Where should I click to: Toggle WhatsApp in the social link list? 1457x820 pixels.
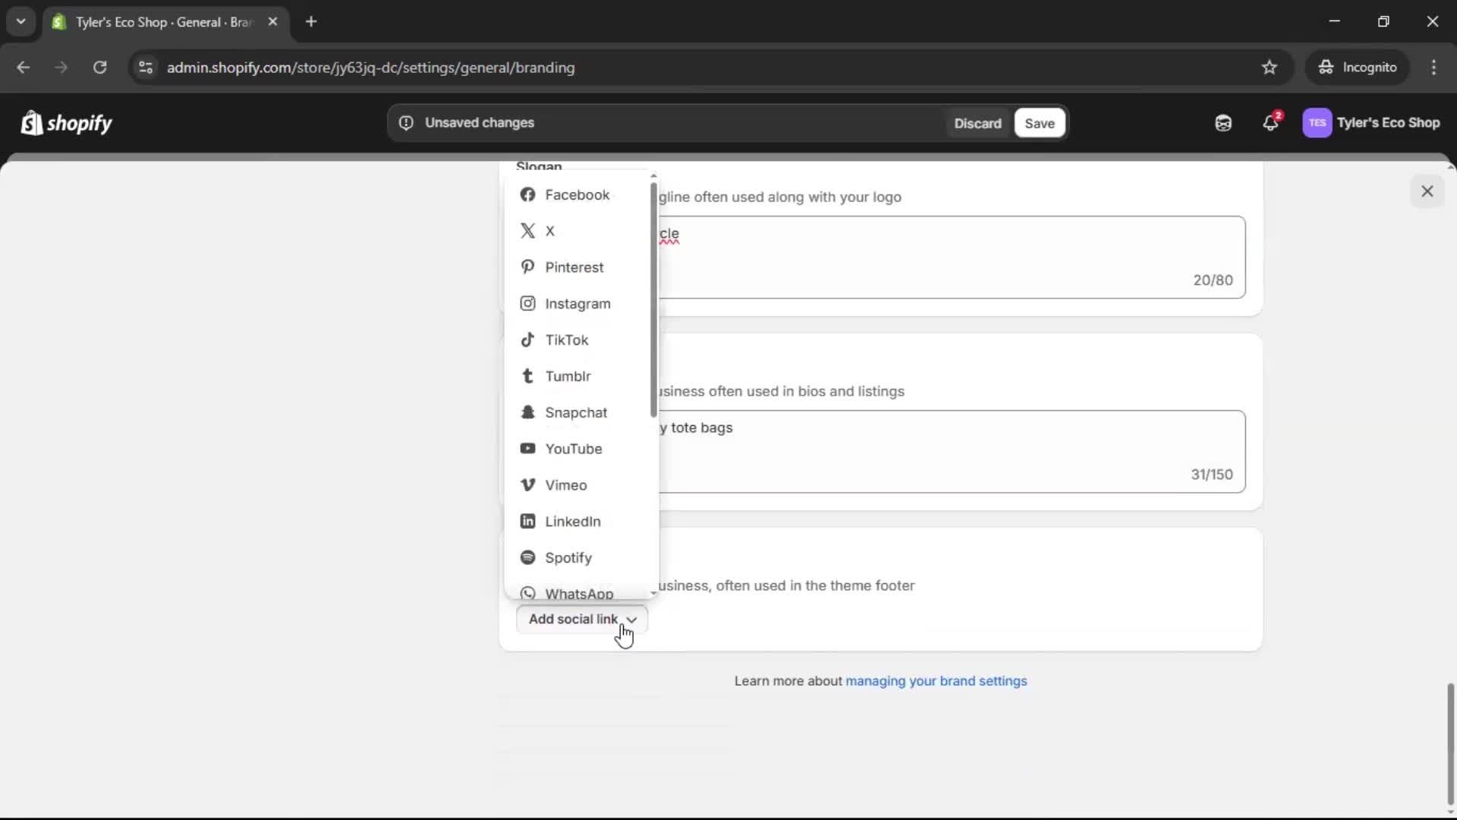click(x=578, y=594)
